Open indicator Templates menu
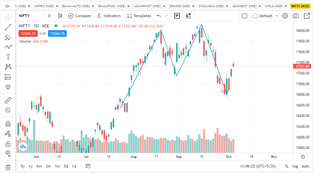Viewport: 313px width, 173px height. [x=139, y=16]
